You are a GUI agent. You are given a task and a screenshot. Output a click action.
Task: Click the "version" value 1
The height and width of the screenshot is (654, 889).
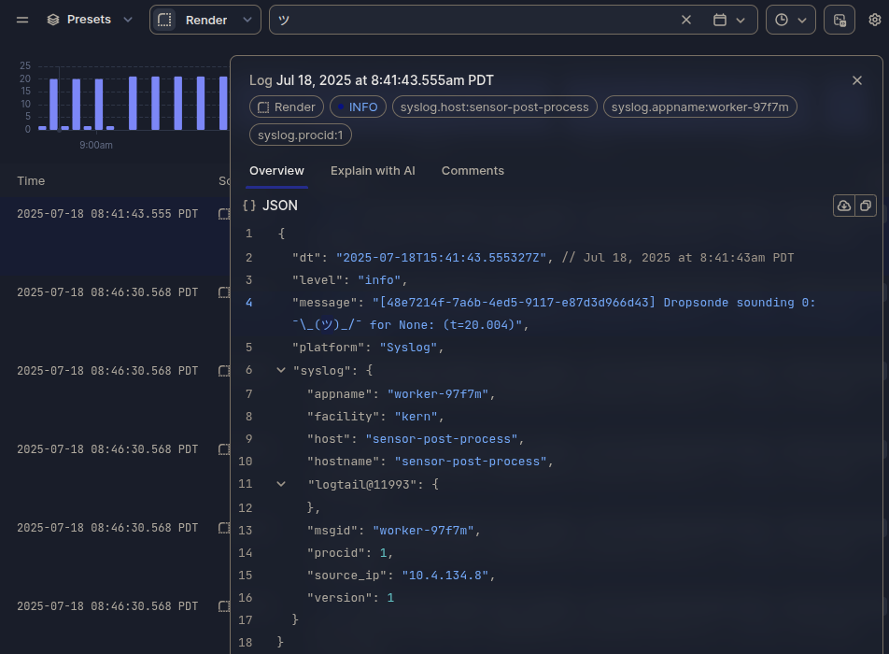pyautogui.click(x=390, y=598)
